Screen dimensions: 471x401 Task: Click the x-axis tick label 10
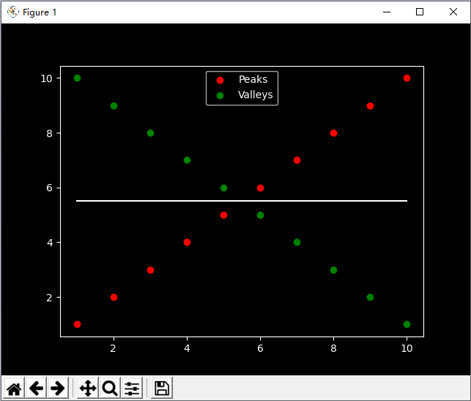407,348
